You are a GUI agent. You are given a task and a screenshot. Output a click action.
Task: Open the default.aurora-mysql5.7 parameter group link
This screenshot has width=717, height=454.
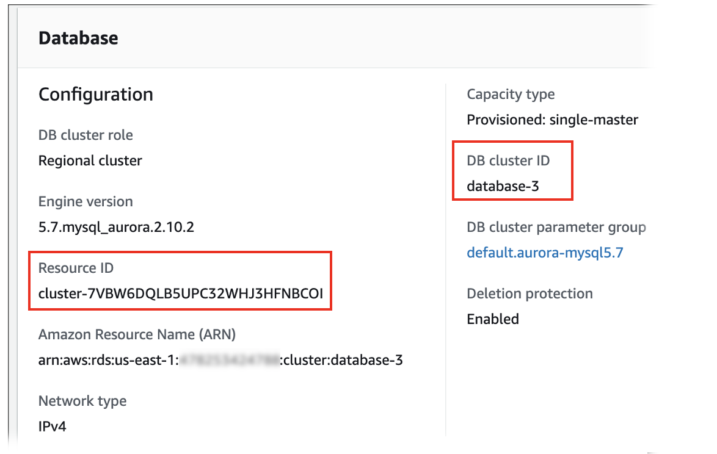click(x=545, y=253)
